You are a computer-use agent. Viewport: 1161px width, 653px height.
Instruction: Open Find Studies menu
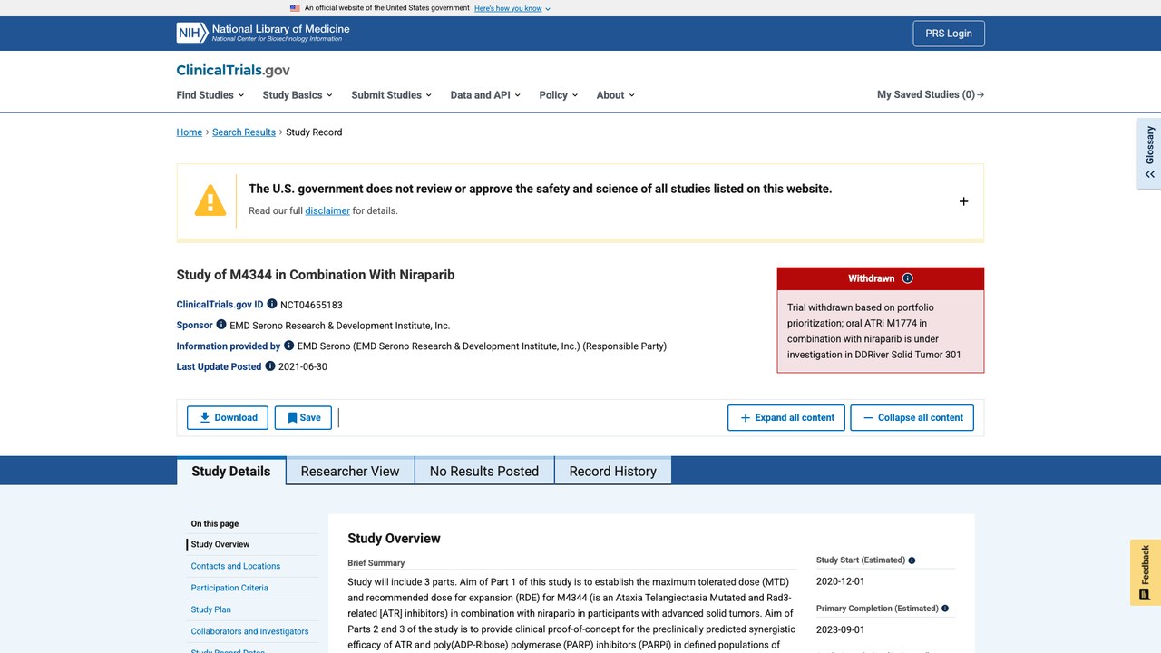pyautogui.click(x=210, y=95)
